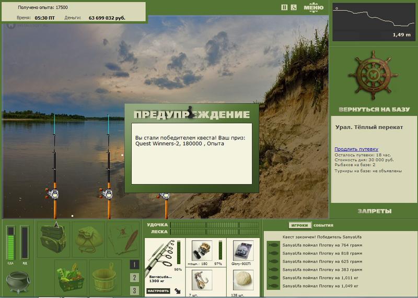Click the middle fishing rod reel
418x298 pixels.
(107, 194)
